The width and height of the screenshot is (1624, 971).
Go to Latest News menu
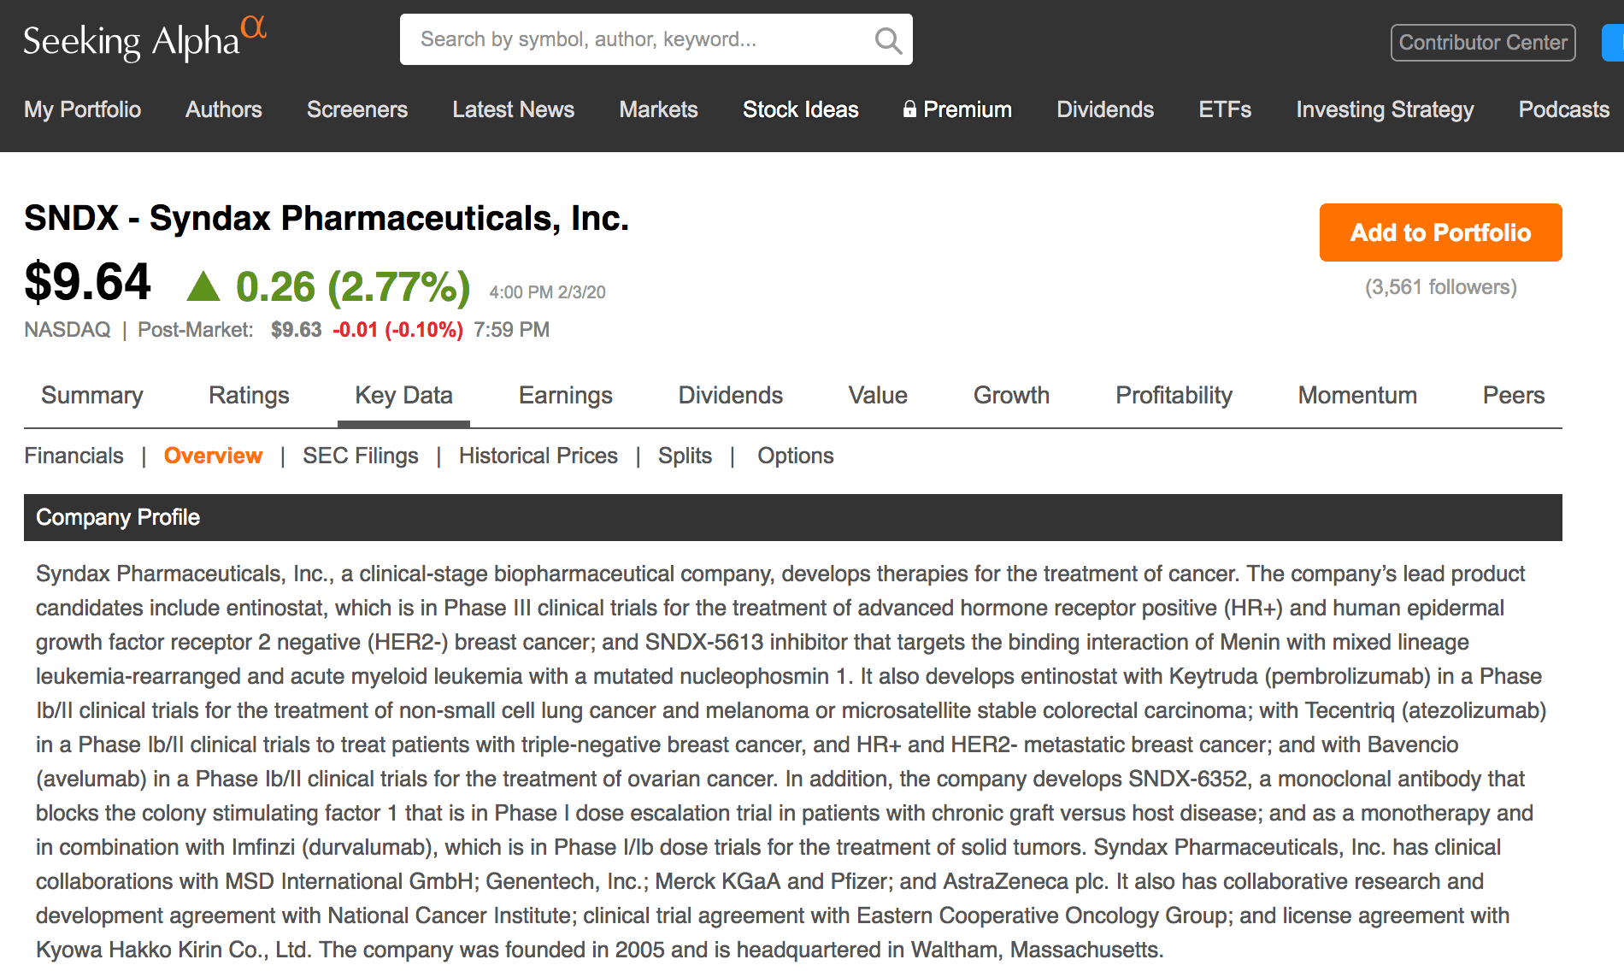coord(513,109)
